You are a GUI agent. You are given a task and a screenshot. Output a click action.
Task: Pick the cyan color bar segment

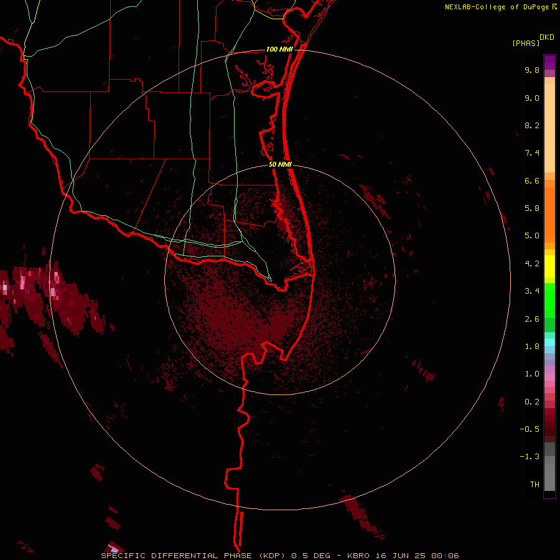point(549,342)
